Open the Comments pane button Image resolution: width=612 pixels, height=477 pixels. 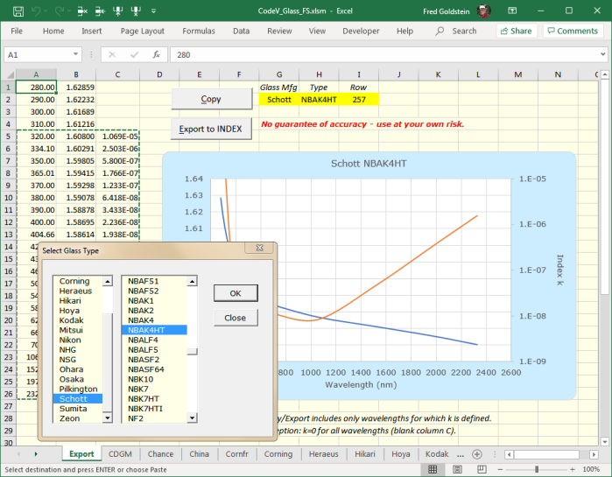click(573, 31)
